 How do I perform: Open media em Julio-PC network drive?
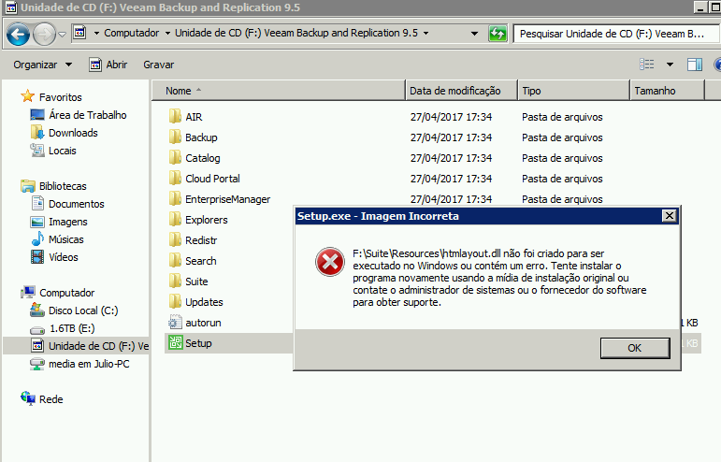point(79,364)
